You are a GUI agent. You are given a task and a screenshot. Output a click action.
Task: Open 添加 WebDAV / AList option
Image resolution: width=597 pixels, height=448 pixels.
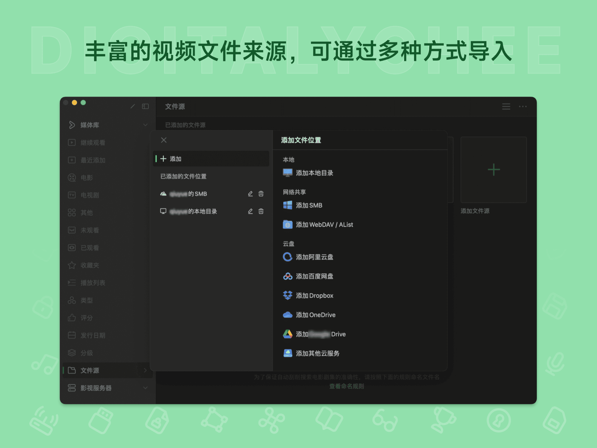coord(287,225)
